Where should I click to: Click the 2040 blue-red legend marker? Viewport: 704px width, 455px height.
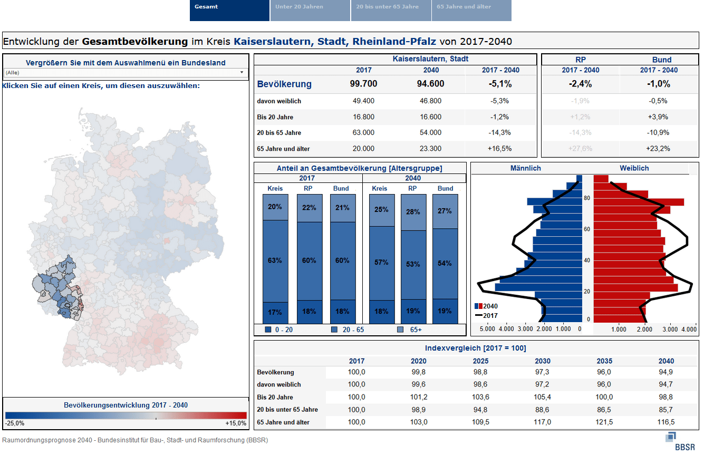479,306
